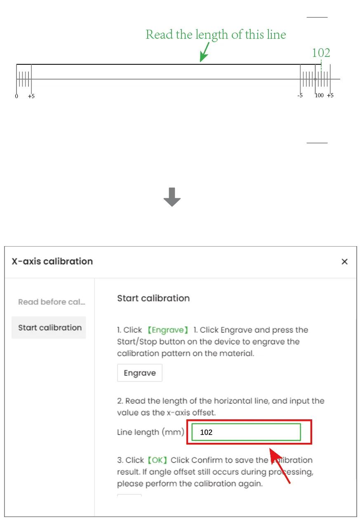Close the X-axis calibration dialog
This screenshot has width=360, height=522.
pyautogui.click(x=345, y=261)
